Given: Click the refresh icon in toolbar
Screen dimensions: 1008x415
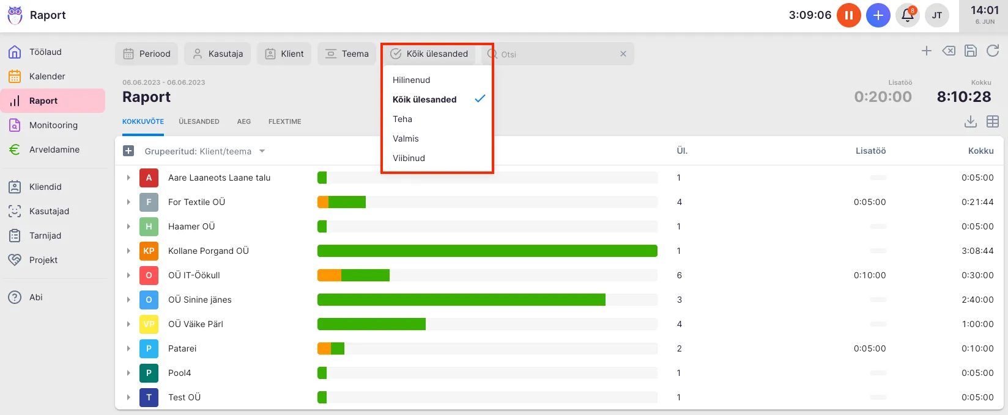Looking at the screenshot, I should (993, 51).
